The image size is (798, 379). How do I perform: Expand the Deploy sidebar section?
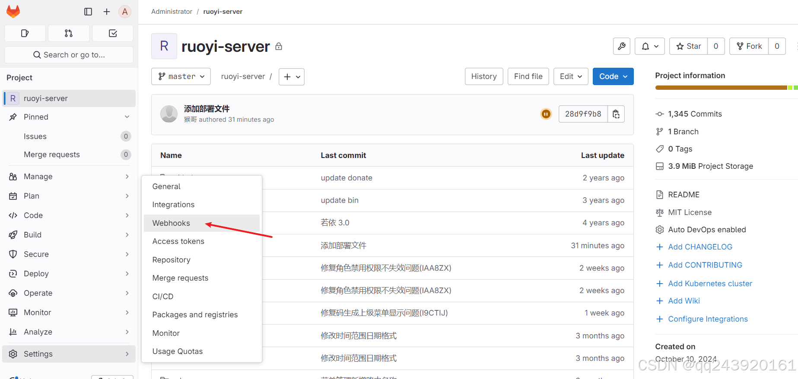point(69,274)
